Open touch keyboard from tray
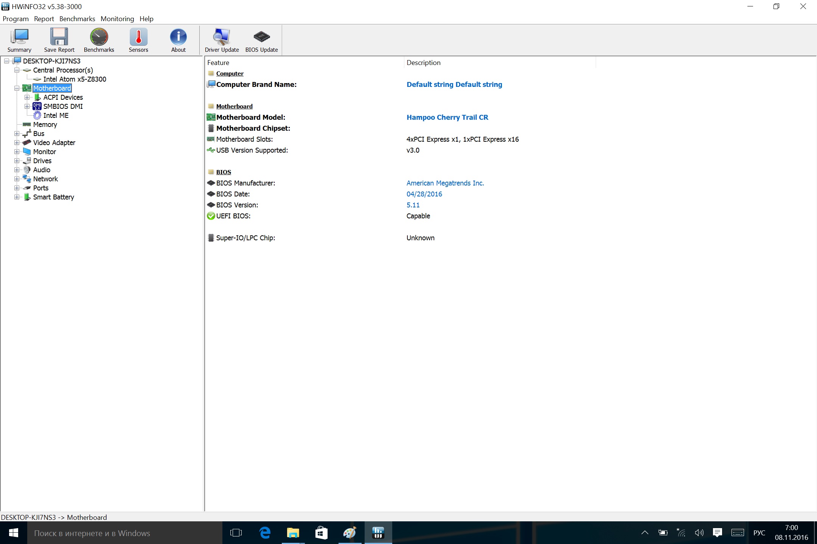 738,533
